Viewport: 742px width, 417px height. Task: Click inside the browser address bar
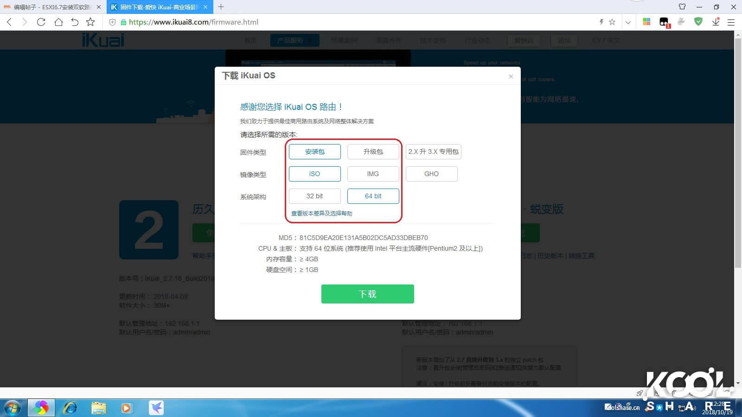pyautogui.click(x=278, y=22)
